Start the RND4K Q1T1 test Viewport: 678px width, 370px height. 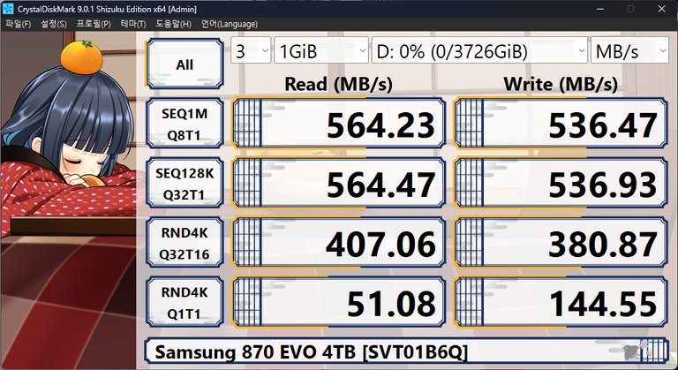(x=185, y=302)
